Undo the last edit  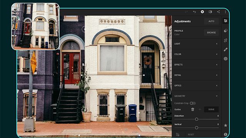tap(194, 12)
